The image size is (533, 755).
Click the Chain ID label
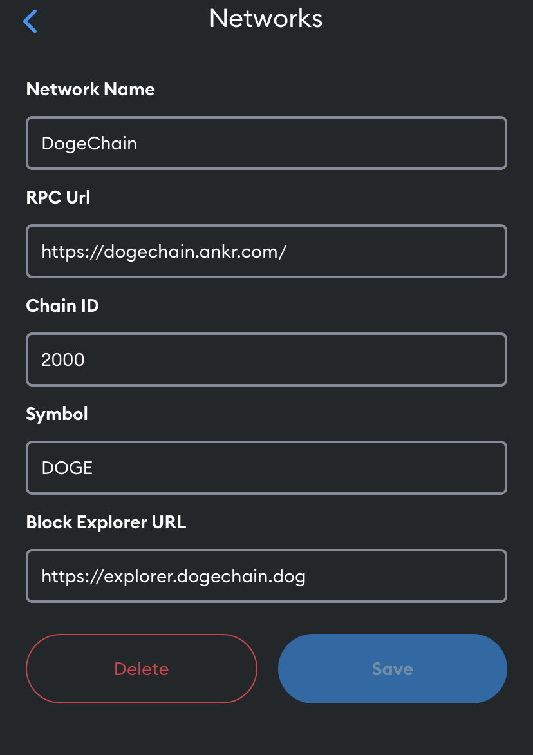pyautogui.click(x=62, y=306)
